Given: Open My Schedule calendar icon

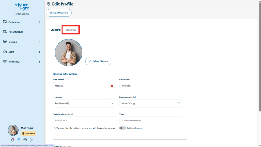Looking at the screenshot, I should click(5, 32).
